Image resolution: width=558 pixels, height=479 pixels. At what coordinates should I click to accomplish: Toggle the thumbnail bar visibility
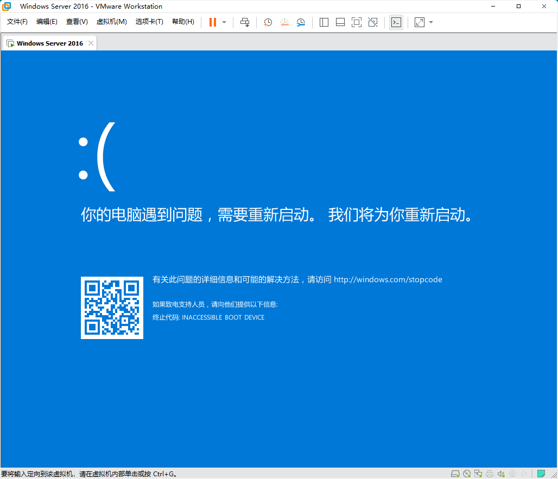(340, 22)
